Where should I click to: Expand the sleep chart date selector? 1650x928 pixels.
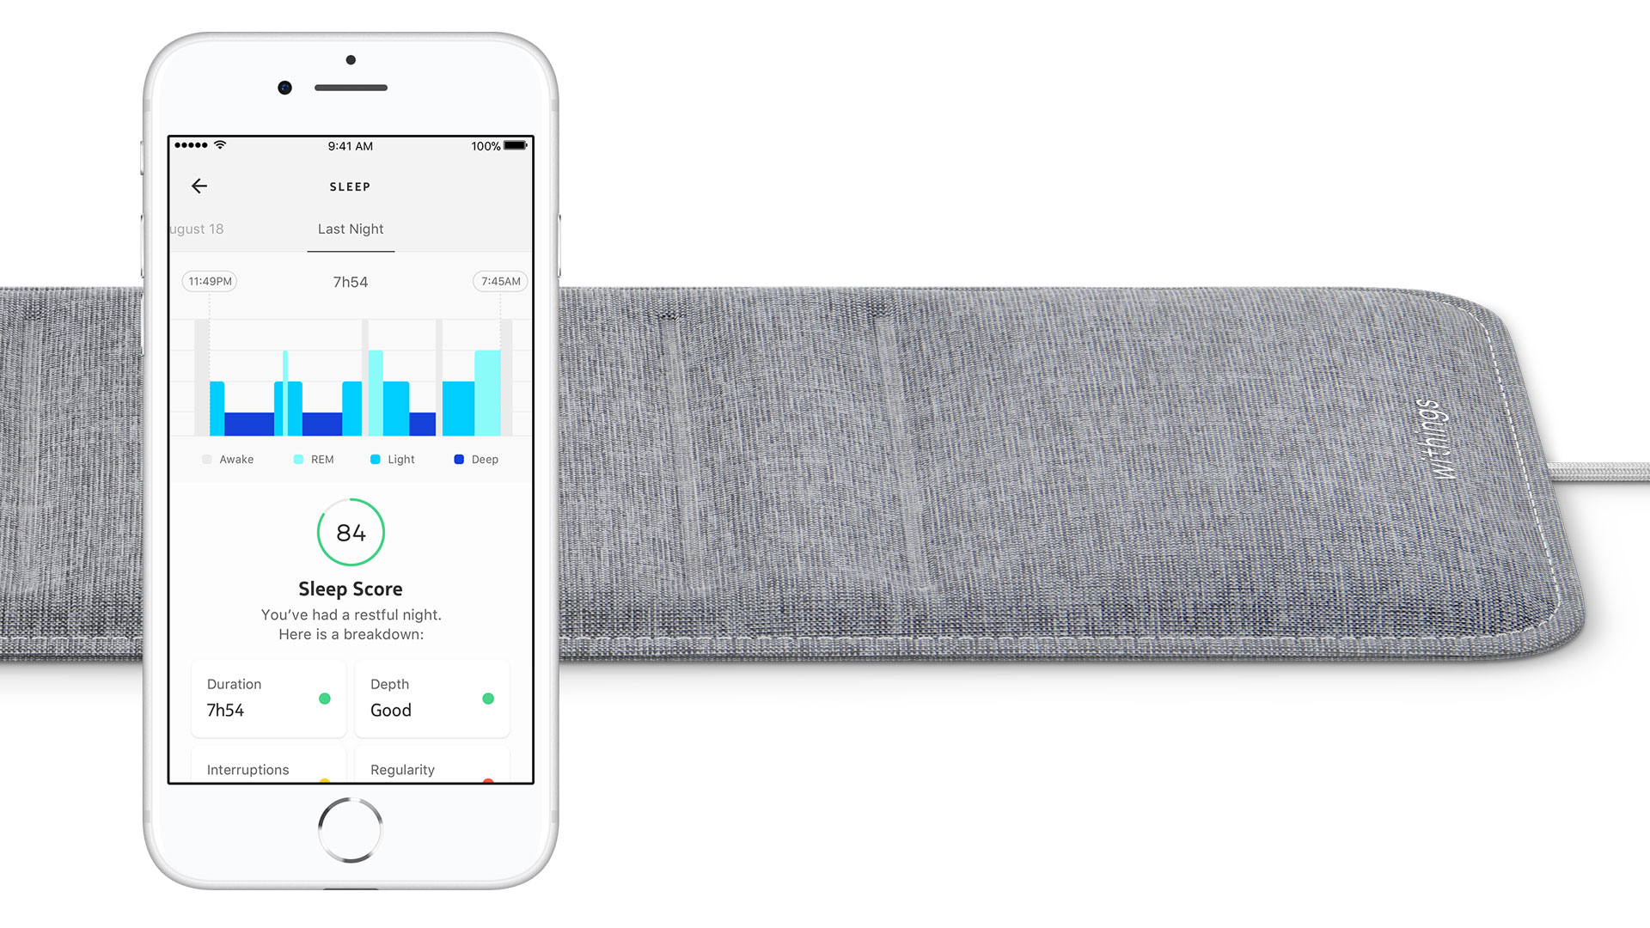(351, 228)
